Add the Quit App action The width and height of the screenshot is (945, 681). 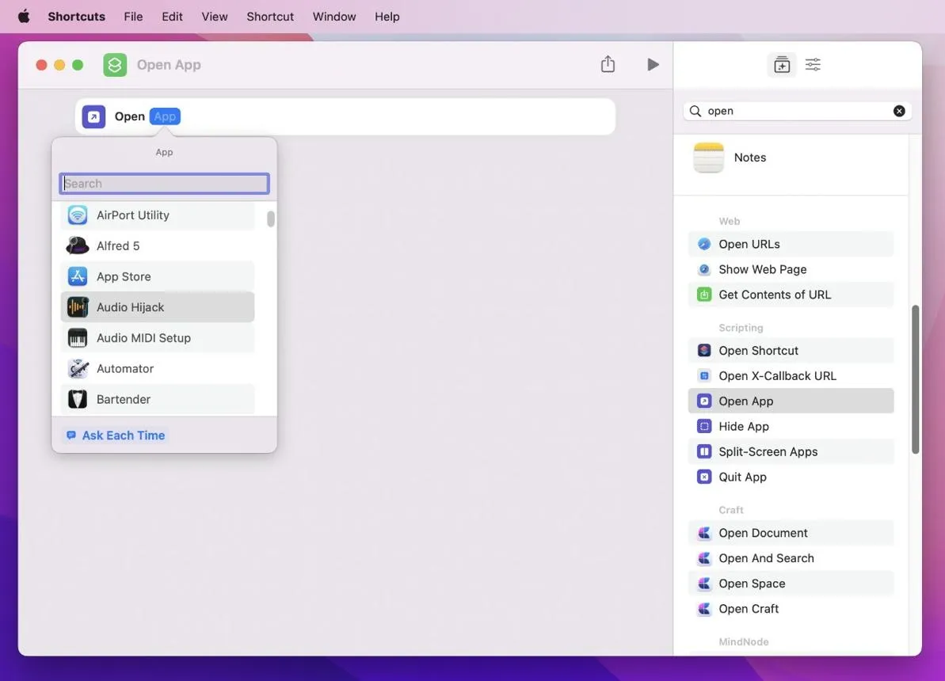point(791,477)
